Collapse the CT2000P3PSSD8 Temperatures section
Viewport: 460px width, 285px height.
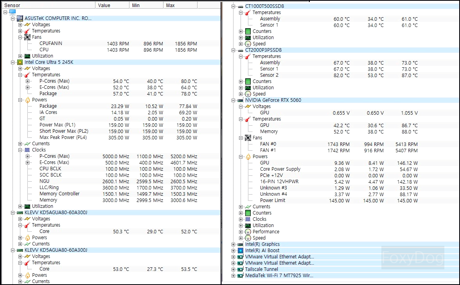(241, 56)
